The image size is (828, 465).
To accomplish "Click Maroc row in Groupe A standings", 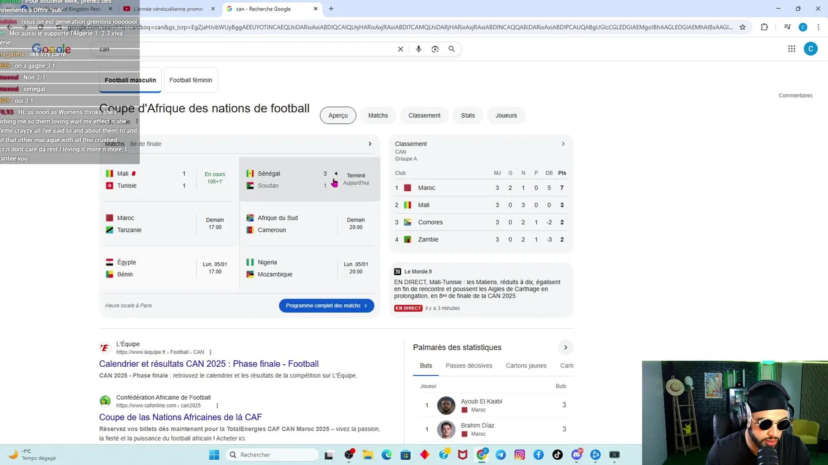I will click(x=481, y=188).
